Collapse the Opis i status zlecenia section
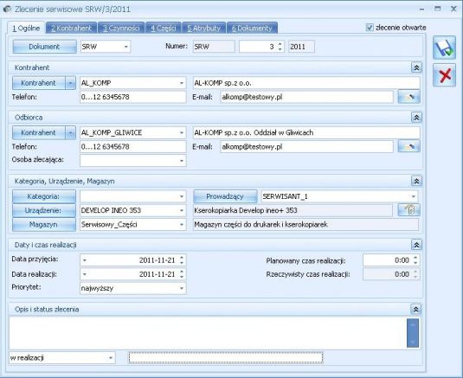The width and height of the screenshot is (463, 378). tap(415, 309)
